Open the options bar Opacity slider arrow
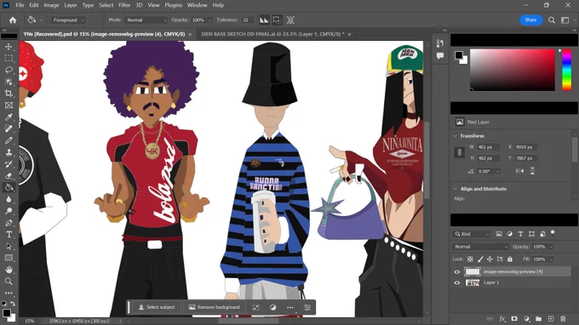This screenshot has height=325, width=579. click(x=209, y=20)
